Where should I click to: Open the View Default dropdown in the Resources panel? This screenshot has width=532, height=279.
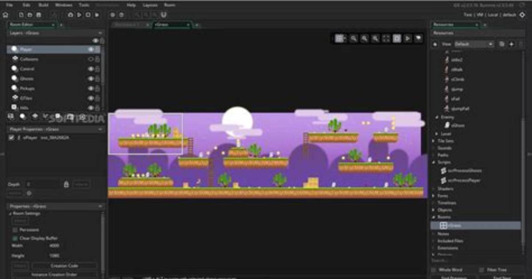[x=474, y=44]
